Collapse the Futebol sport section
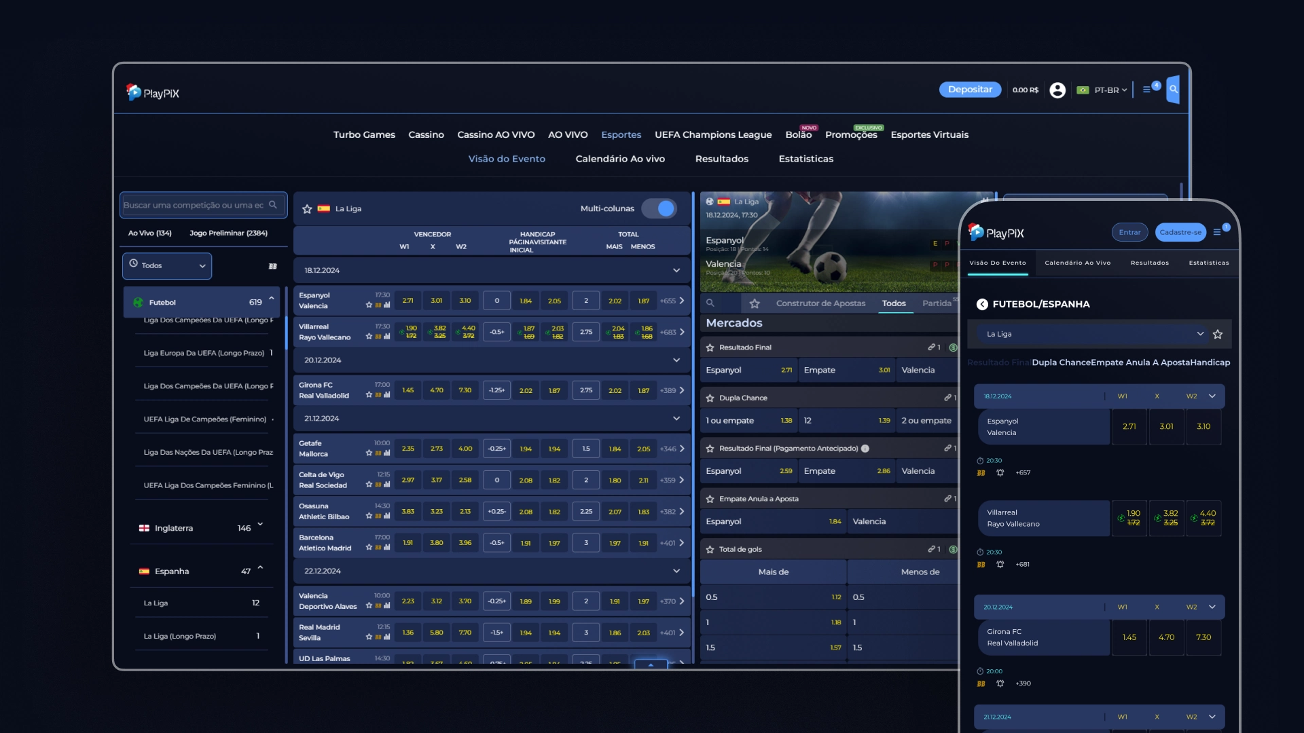1304x733 pixels. tap(272, 299)
